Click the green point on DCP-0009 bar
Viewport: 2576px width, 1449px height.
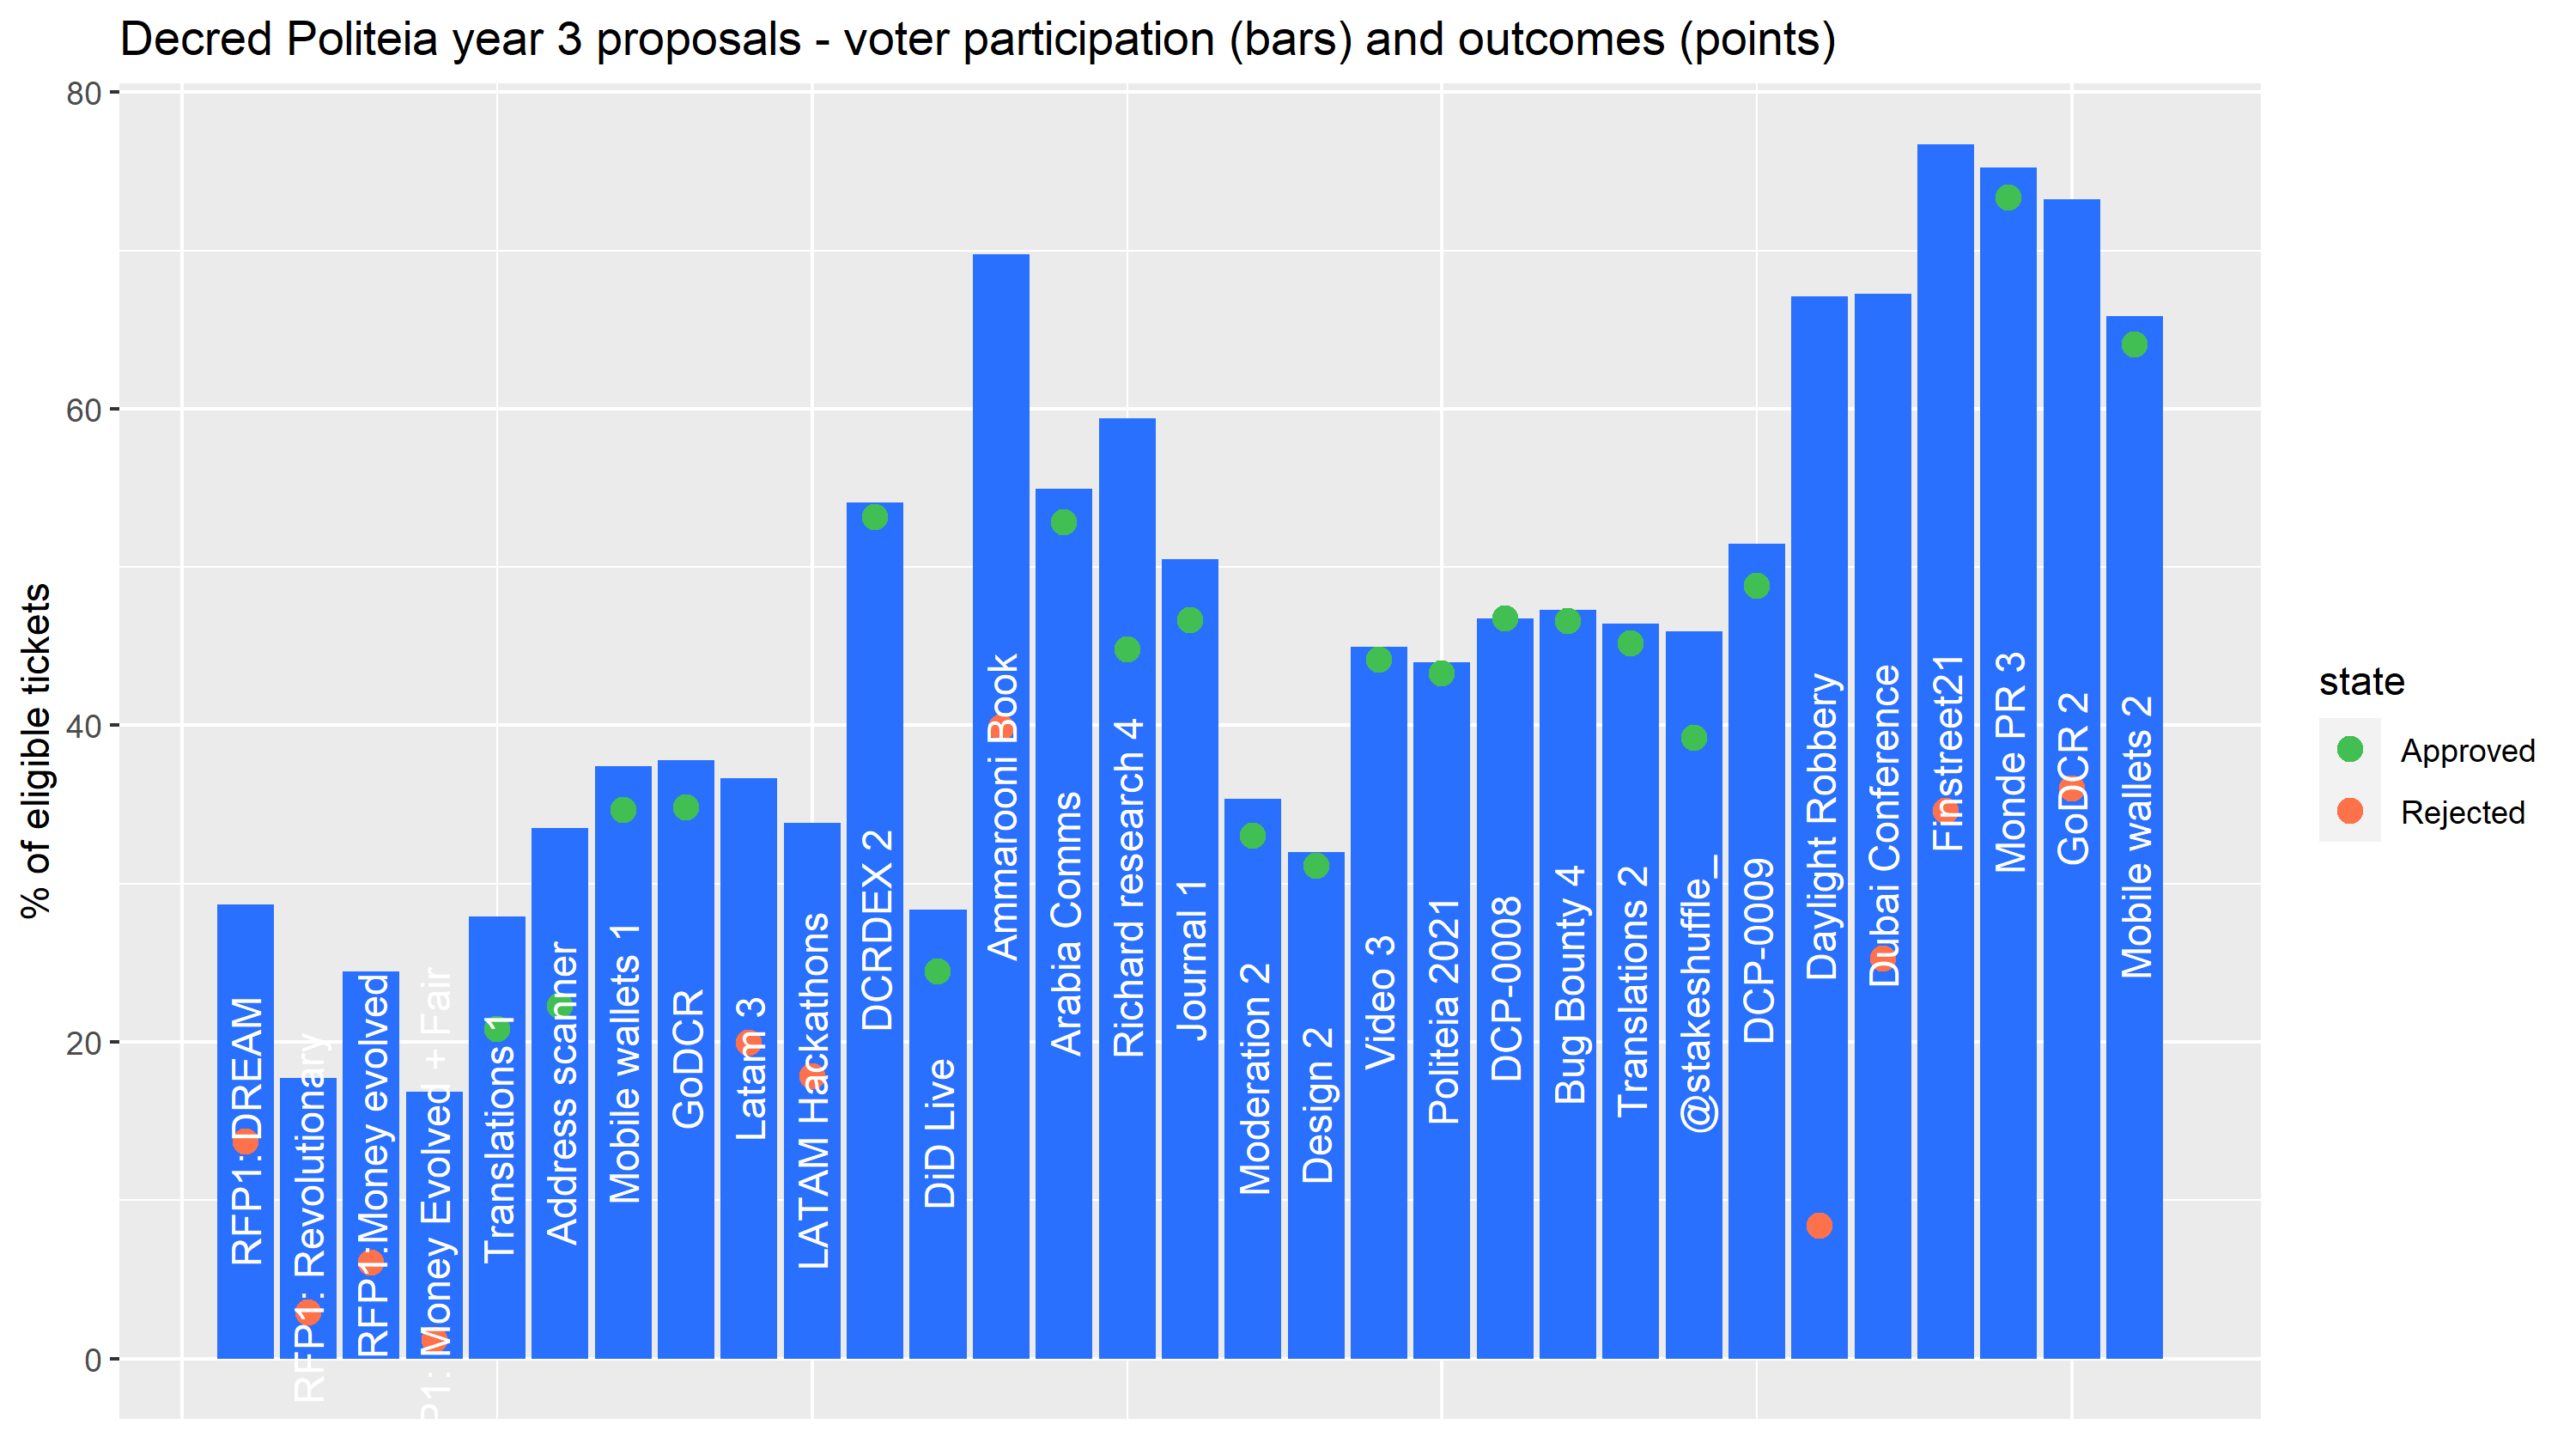[1756, 585]
